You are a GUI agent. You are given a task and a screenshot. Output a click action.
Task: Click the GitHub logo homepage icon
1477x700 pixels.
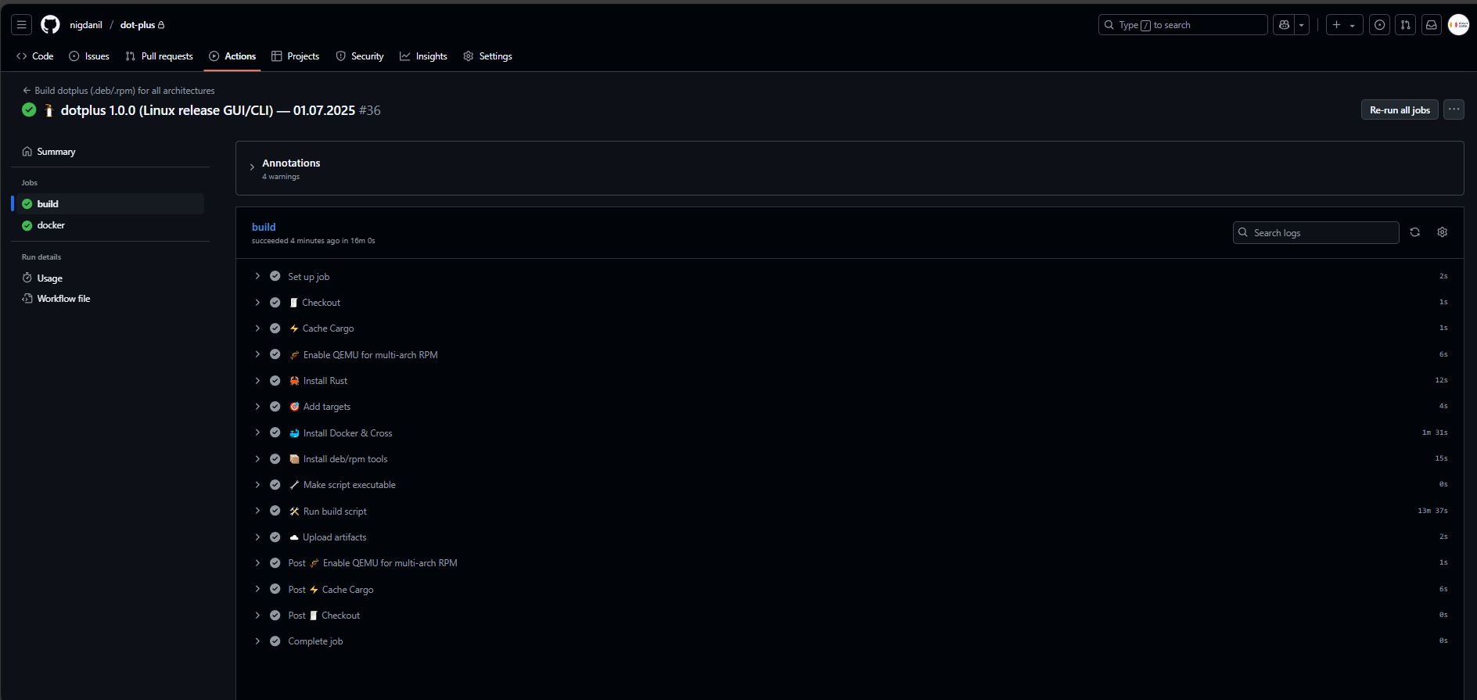coord(50,25)
